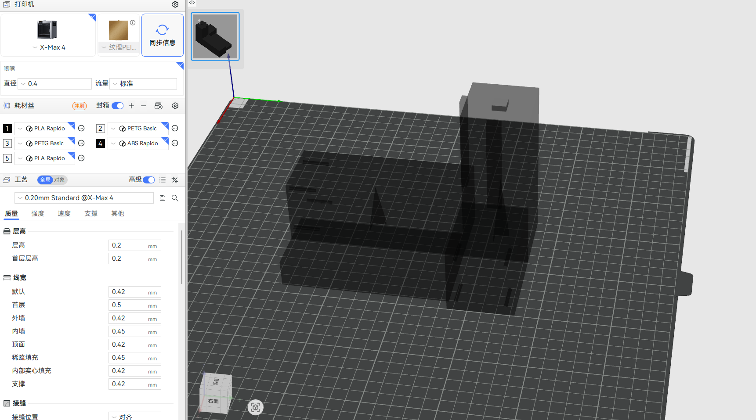Save the current process preset

163,198
